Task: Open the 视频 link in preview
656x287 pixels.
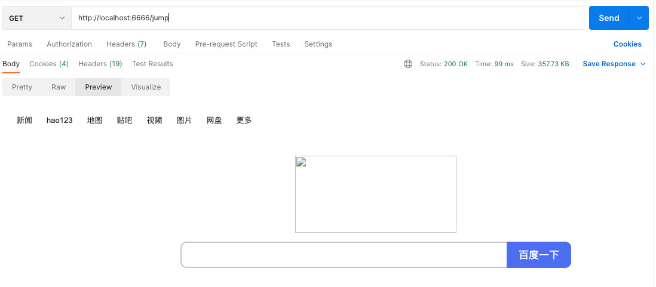Action: coord(154,121)
